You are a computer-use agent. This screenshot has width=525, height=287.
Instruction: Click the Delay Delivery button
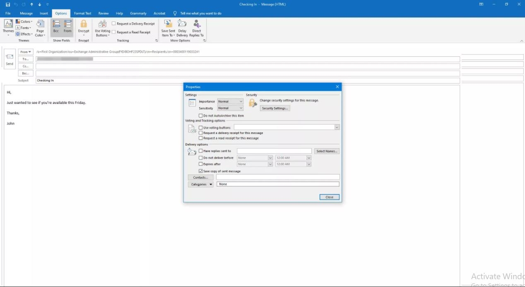182,28
